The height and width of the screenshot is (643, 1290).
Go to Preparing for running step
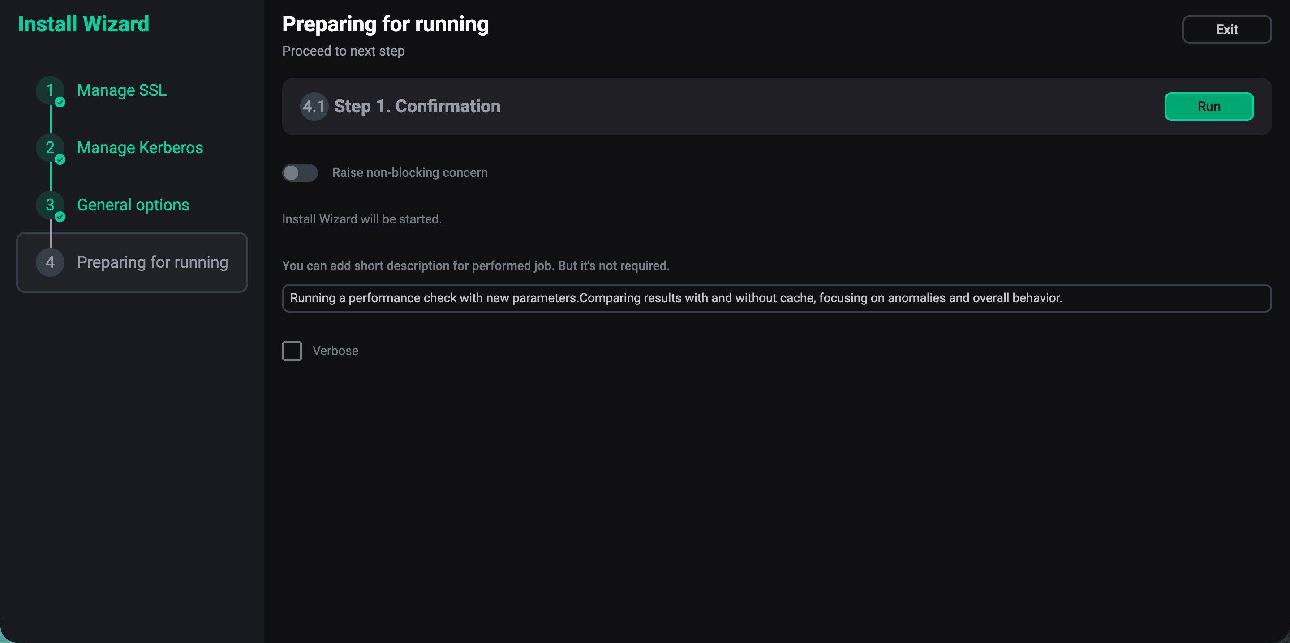[x=152, y=262]
